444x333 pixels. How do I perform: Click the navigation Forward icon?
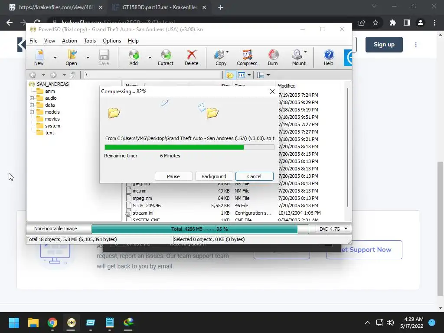point(53,75)
